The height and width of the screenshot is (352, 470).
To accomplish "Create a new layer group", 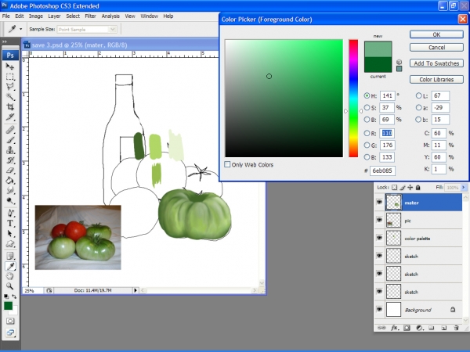I will [x=432, y=328].
